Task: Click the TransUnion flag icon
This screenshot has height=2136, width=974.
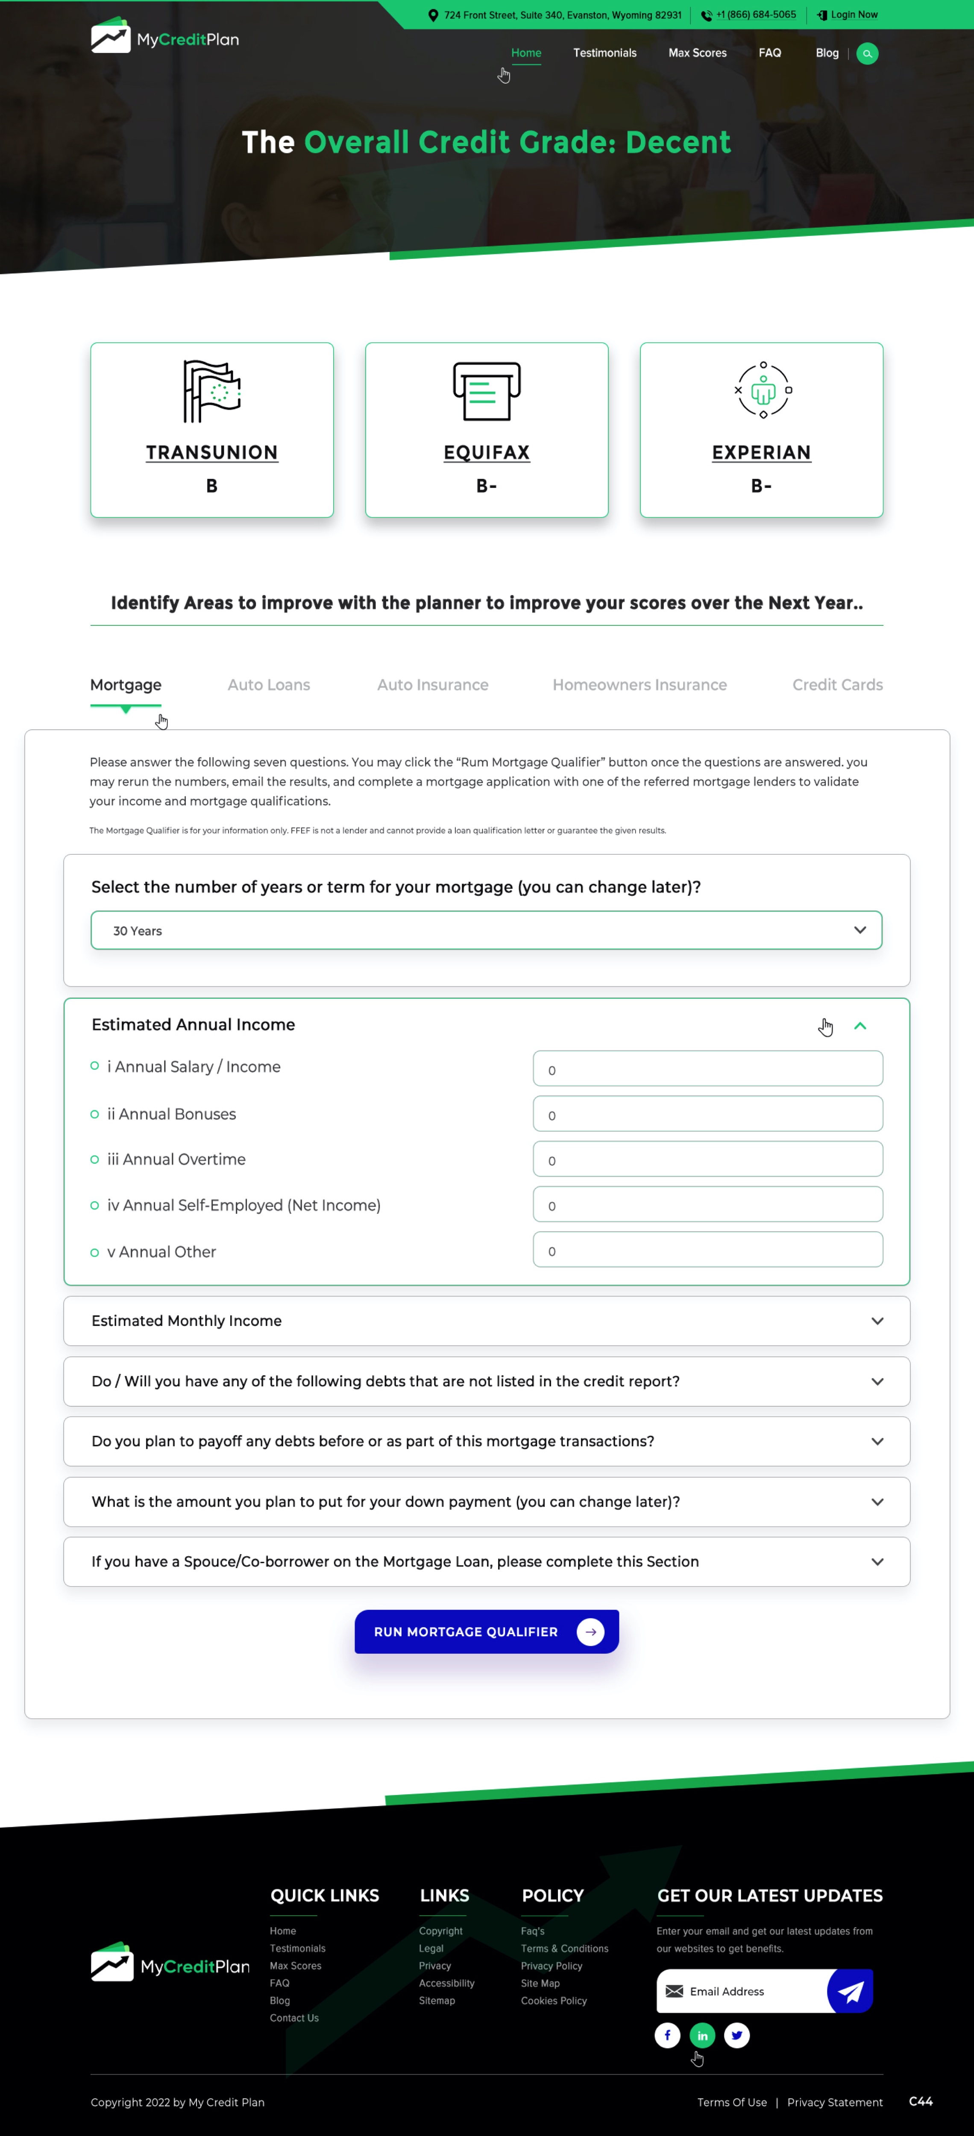Action: (x=212, y=390)
